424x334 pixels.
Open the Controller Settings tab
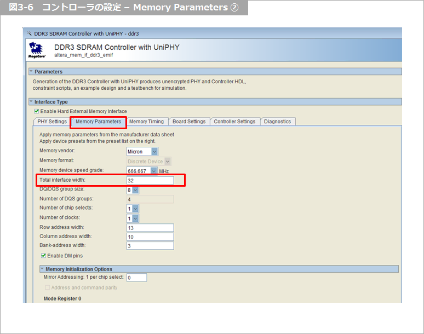click(x=234, y=122)
